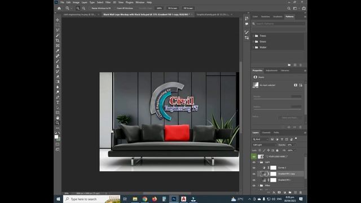Viewport: 361px width, 203px height.
Task: Open the Image menu
Action: coord(76,2)
